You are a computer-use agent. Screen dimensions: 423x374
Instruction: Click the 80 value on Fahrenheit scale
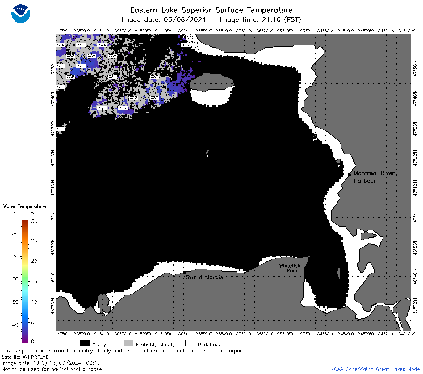point(15,233)
